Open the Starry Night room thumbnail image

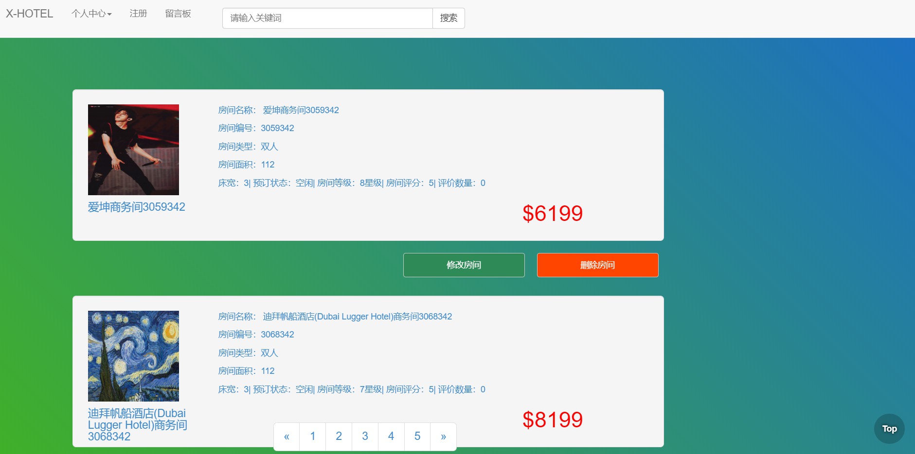tap(133, 356)
